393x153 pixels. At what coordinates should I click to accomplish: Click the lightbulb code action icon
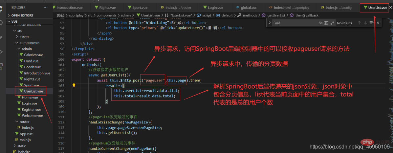pos(74,85)
